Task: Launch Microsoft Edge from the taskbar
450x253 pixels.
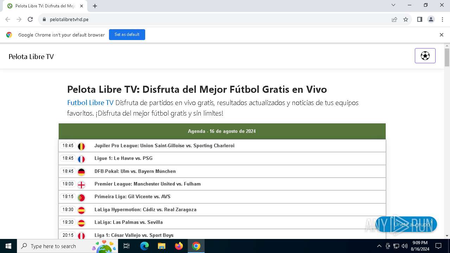Action: point(144,246)
